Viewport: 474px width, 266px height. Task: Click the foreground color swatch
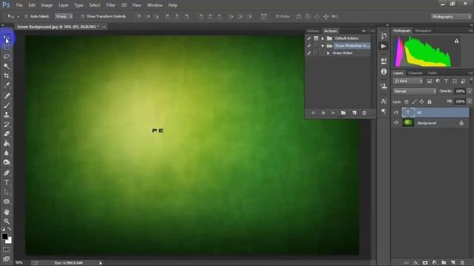click(x=4, y=236)
